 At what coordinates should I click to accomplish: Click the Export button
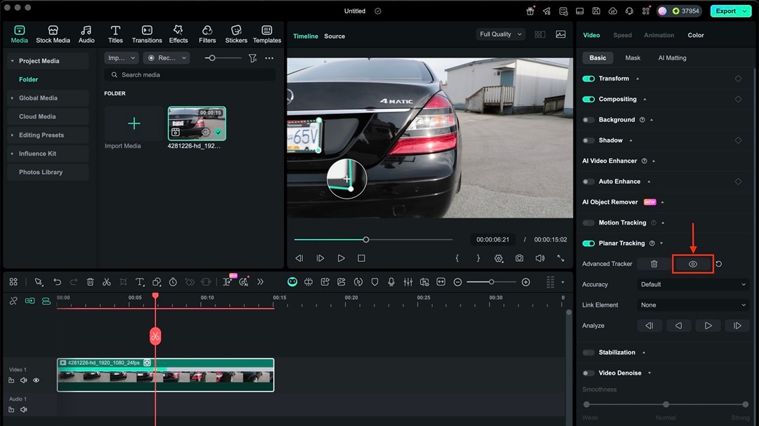pyautogui.click(x=729, y=11)
